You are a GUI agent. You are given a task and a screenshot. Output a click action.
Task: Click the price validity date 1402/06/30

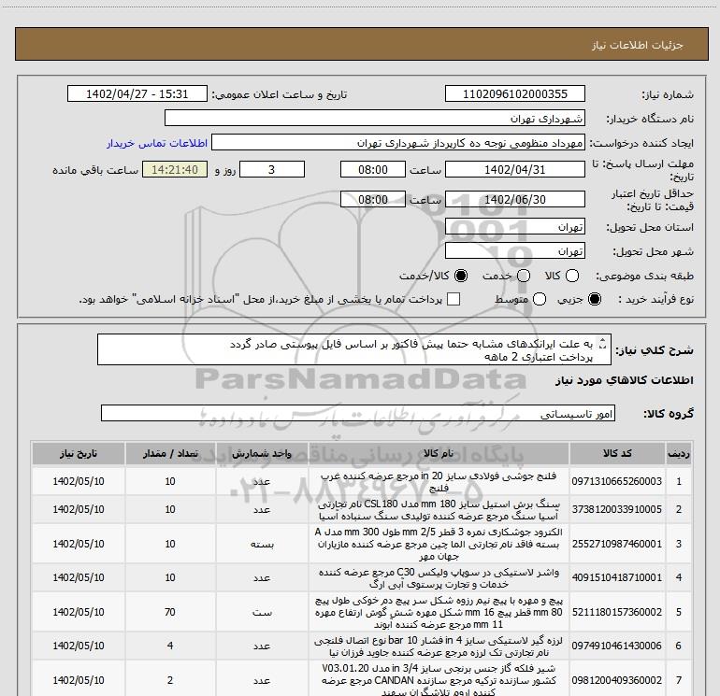pos(514,199)
